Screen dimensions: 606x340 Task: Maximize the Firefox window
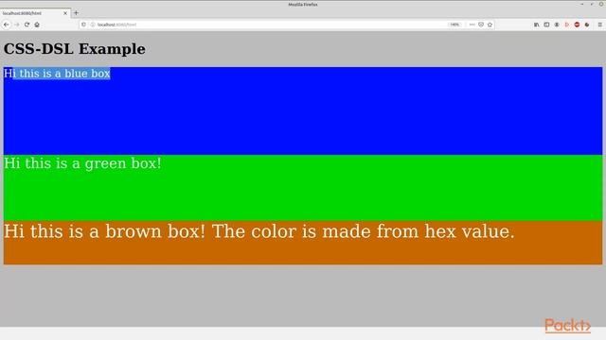point(592,4)
